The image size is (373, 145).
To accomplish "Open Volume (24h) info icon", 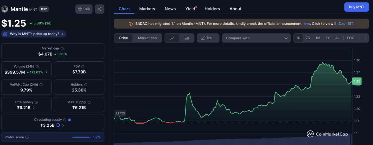I will tap(37, 66).
